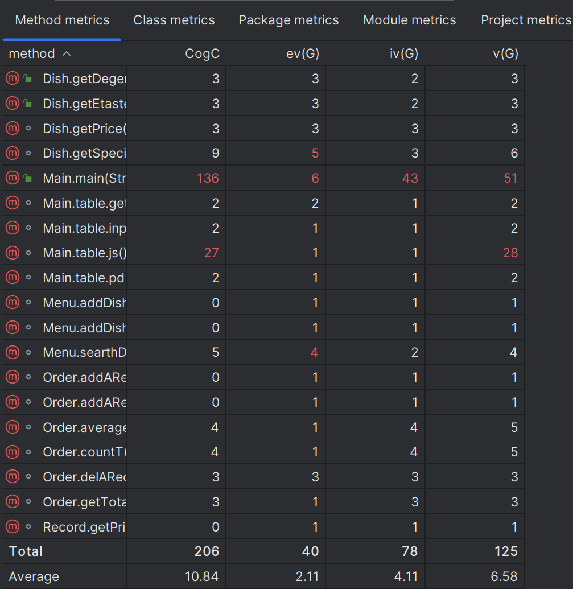Click public lock icon on Dish.getEtaste row

pyautogui.click(x=28, y=103)
